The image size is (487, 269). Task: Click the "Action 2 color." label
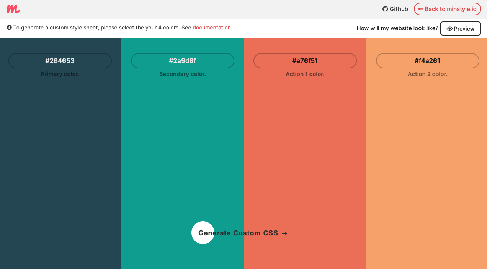428,74
